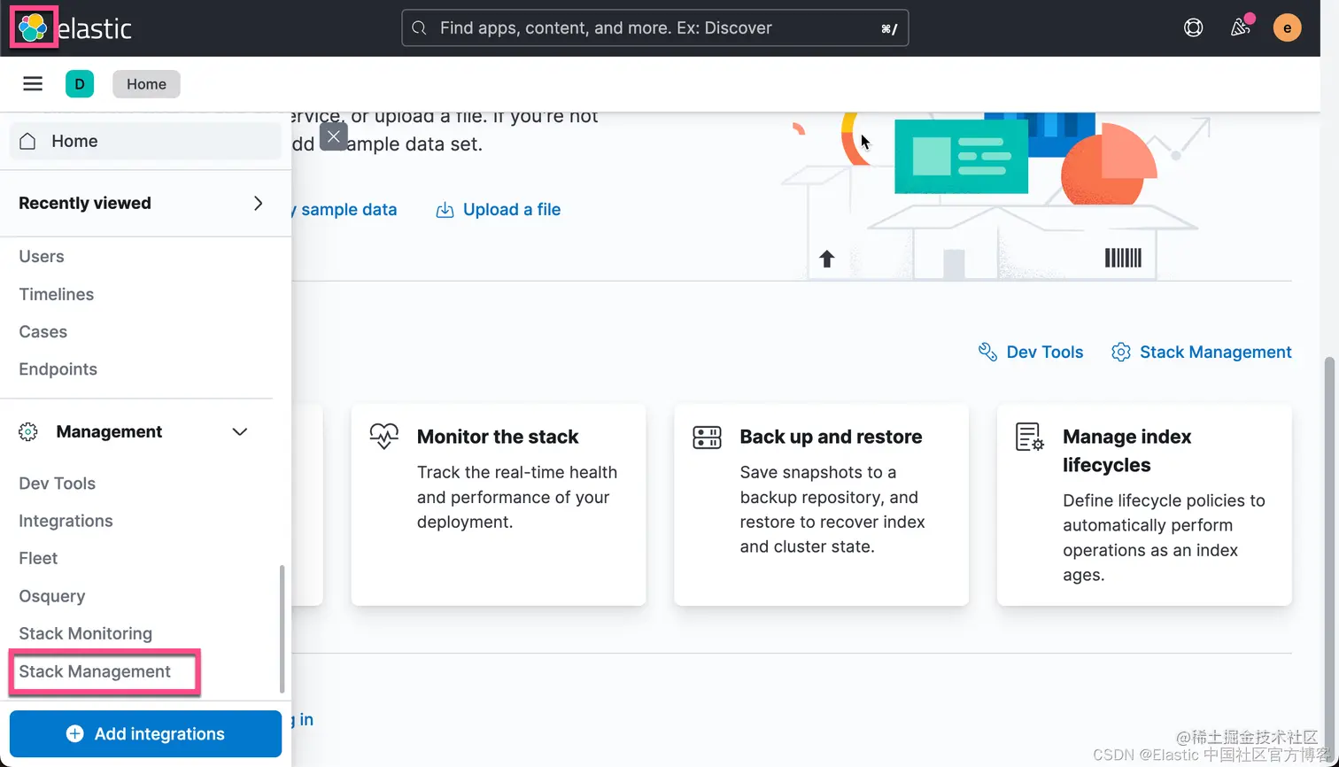This screenshot has width=1339, height=767.
Task: Open Users in the side navigation
Action: pyautogui.click(x=42, y=256)
